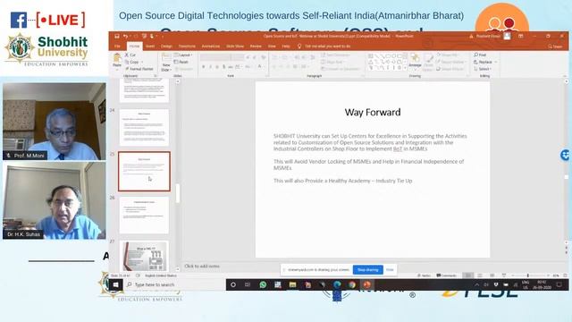Click the Way Forward slide title
Screen dimensions: 572x322
[x=373, y=112]
